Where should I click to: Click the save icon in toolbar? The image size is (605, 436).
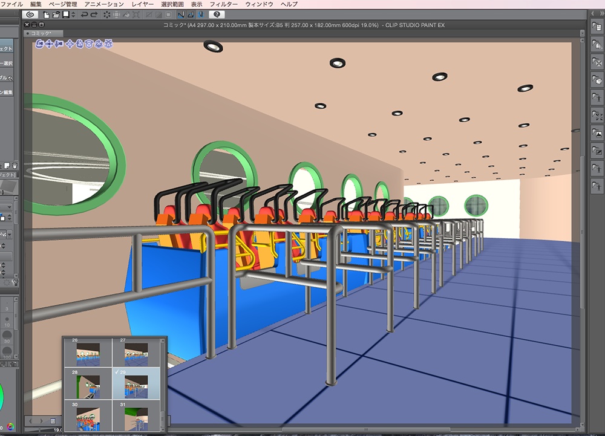click(x=66, y=15)
